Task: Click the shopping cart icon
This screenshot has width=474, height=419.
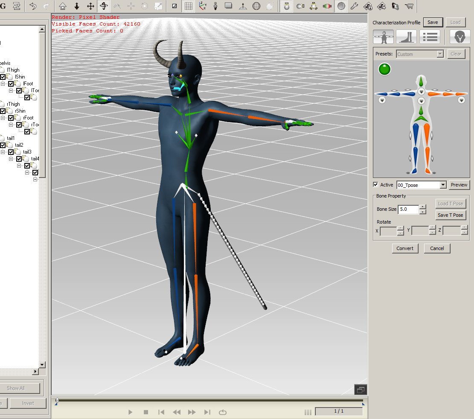Action: point(409,6)
